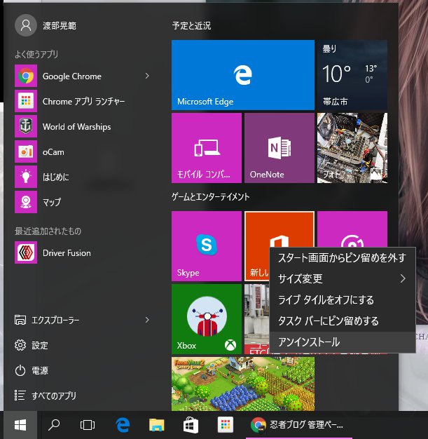Click the ゲームとエンターテイメント group heading

tap(210, 197)
